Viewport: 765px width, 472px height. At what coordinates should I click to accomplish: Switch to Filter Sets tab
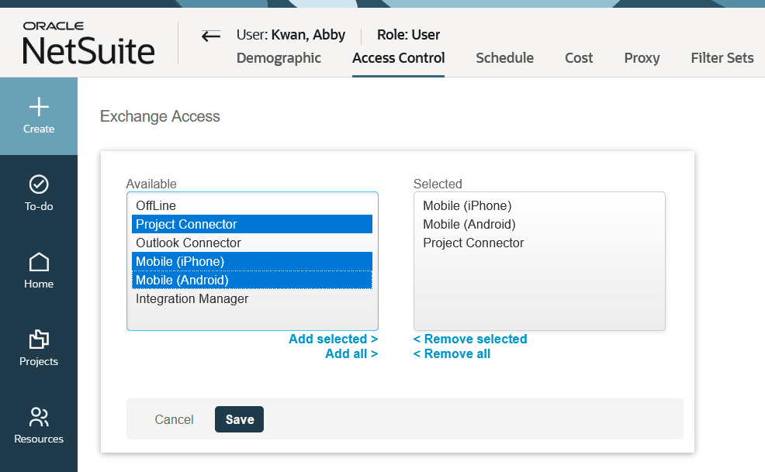click(722, 58)
